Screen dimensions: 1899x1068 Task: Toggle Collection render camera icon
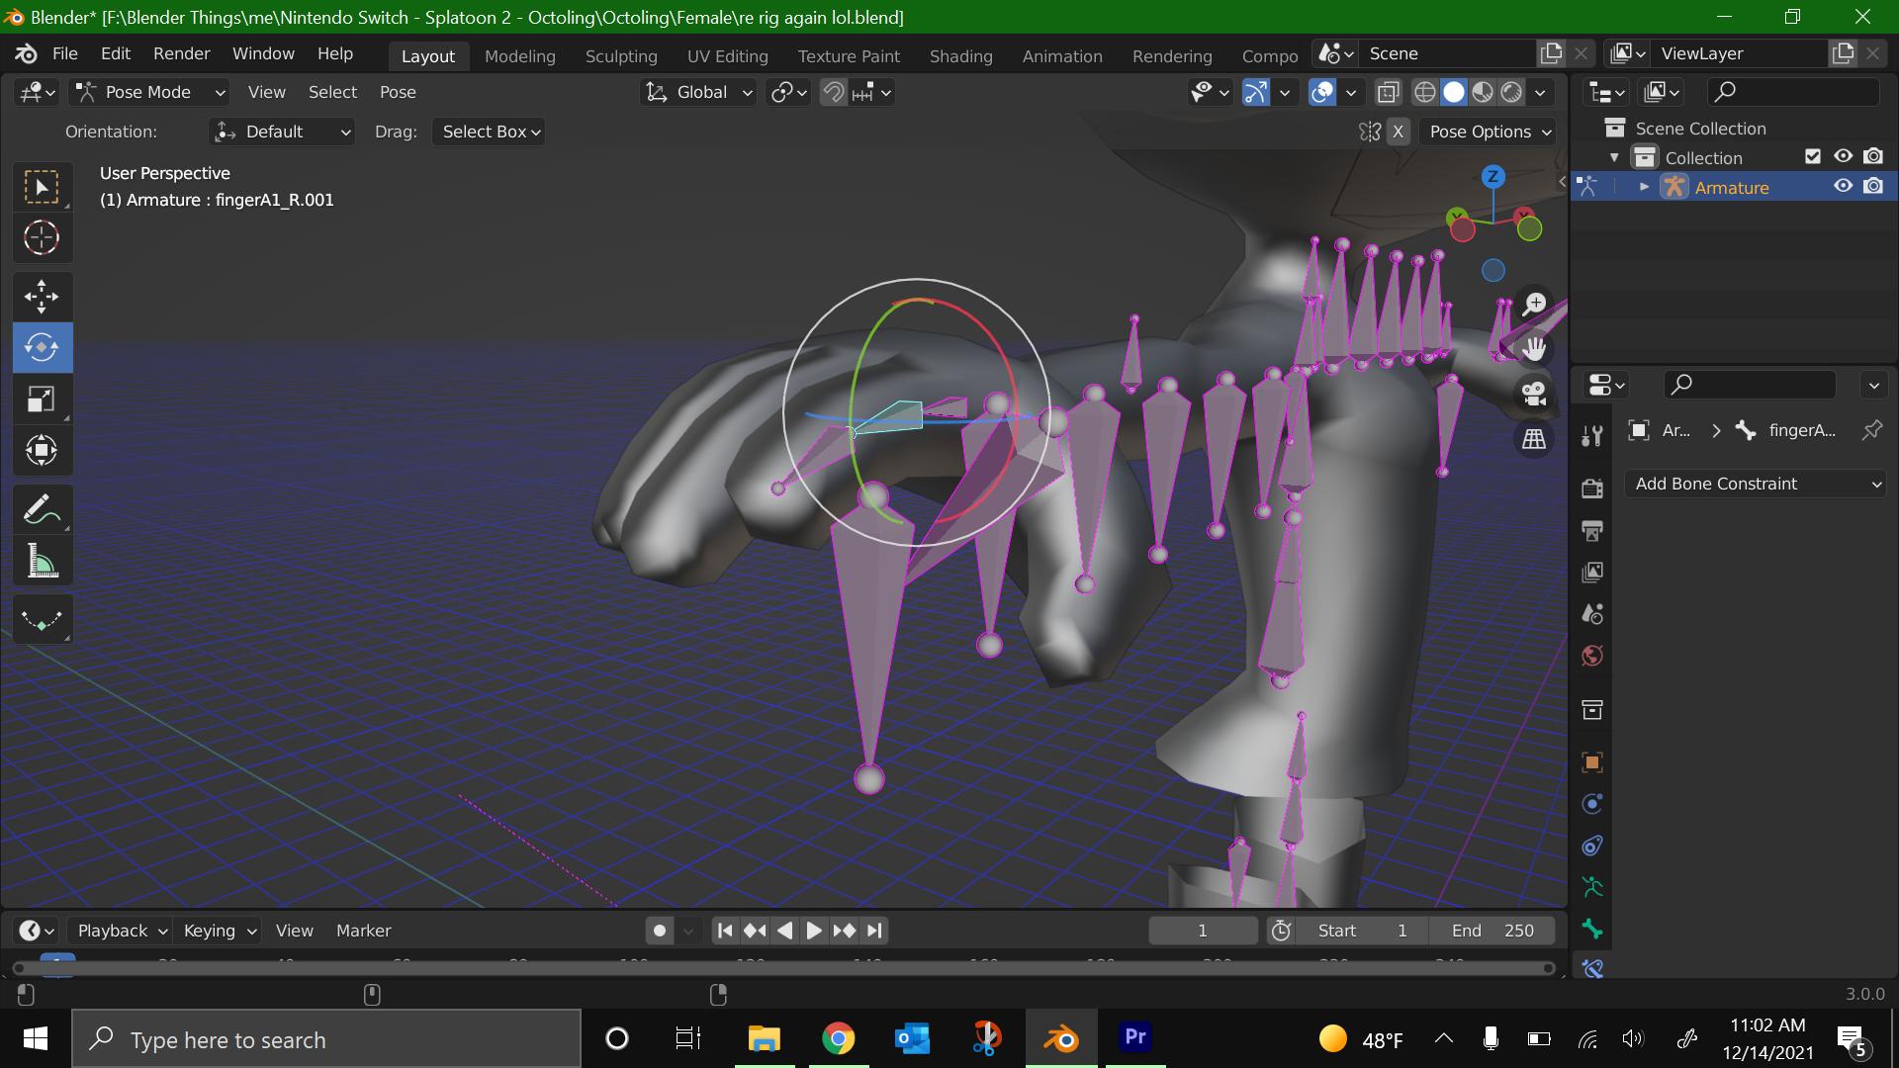(1873, 156)
